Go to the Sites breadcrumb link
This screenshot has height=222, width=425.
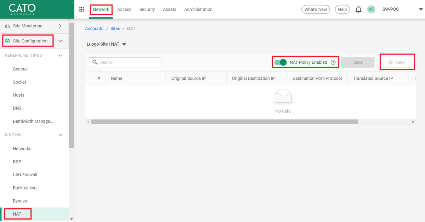pyautogui.click(x=115, y=29)
